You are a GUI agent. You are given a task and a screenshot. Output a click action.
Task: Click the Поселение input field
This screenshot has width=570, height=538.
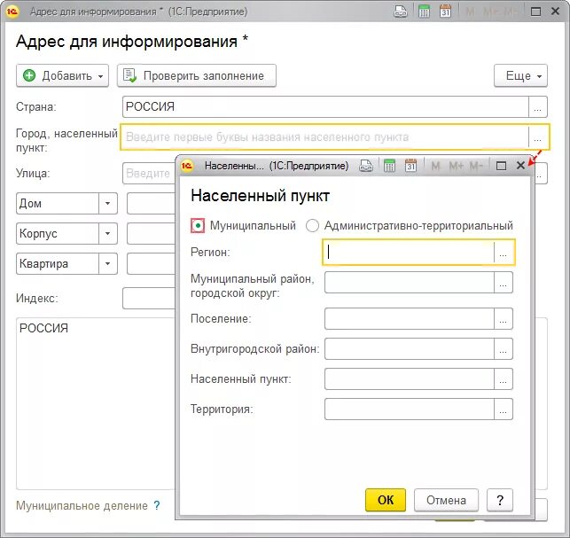coord(410,319)
